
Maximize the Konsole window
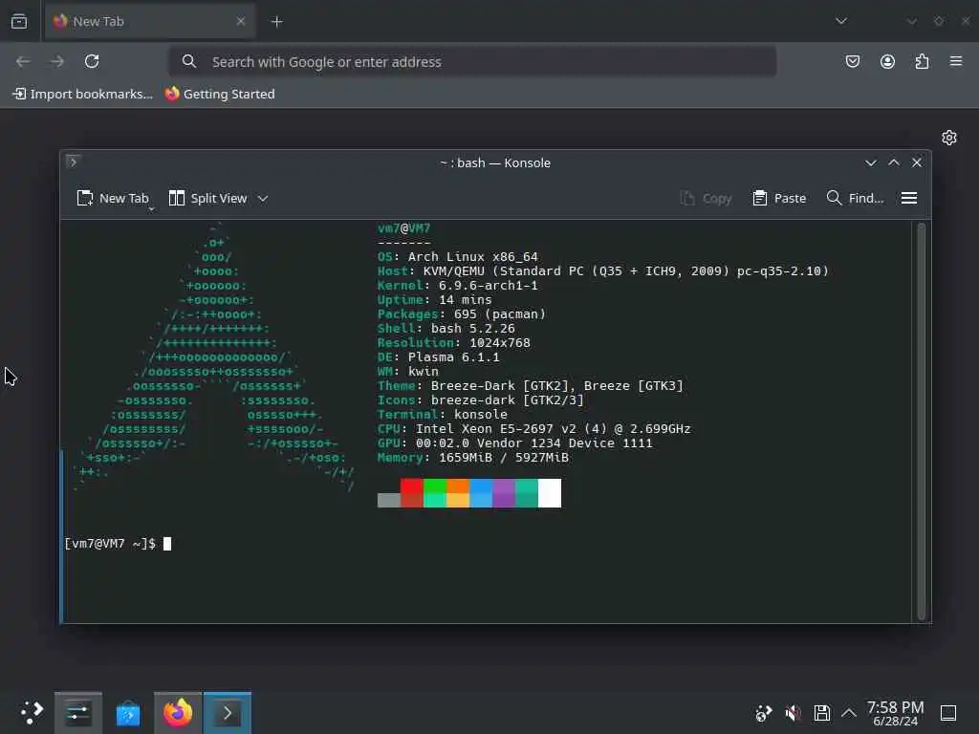(x=894, y=162)
